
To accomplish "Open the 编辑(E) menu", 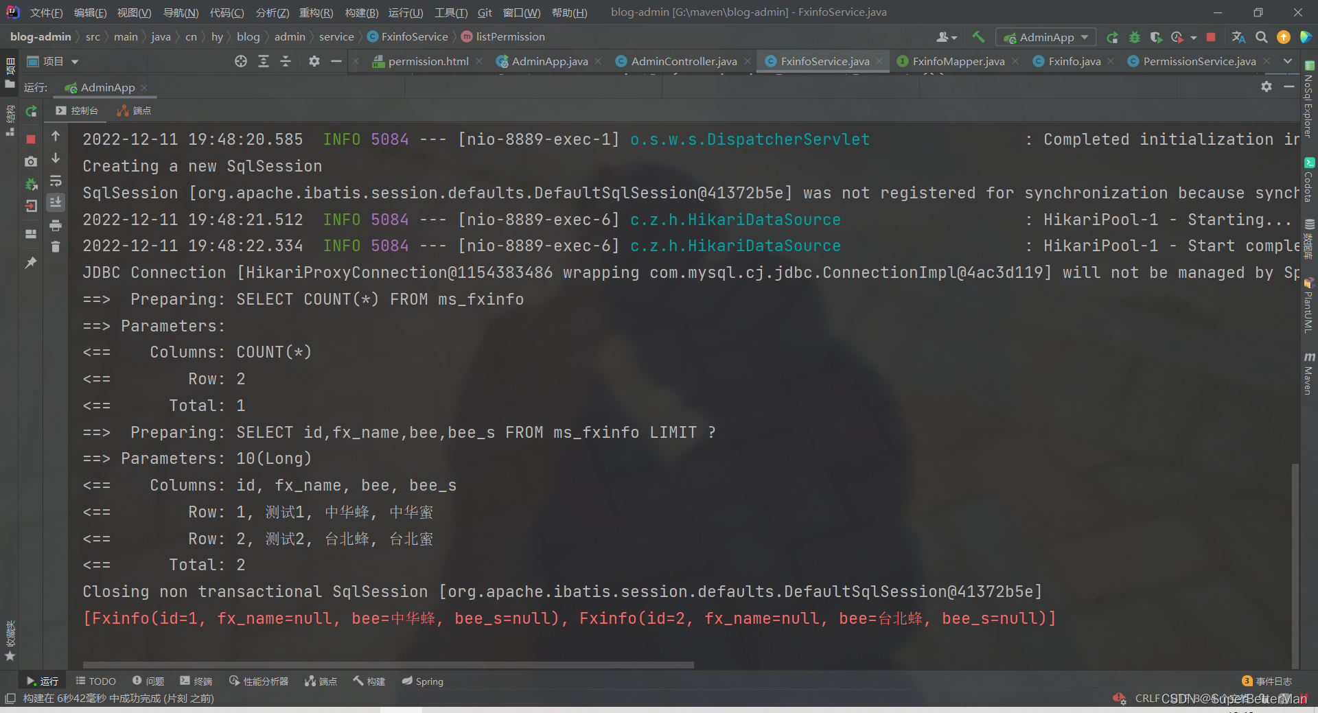I will coord(90,12).
